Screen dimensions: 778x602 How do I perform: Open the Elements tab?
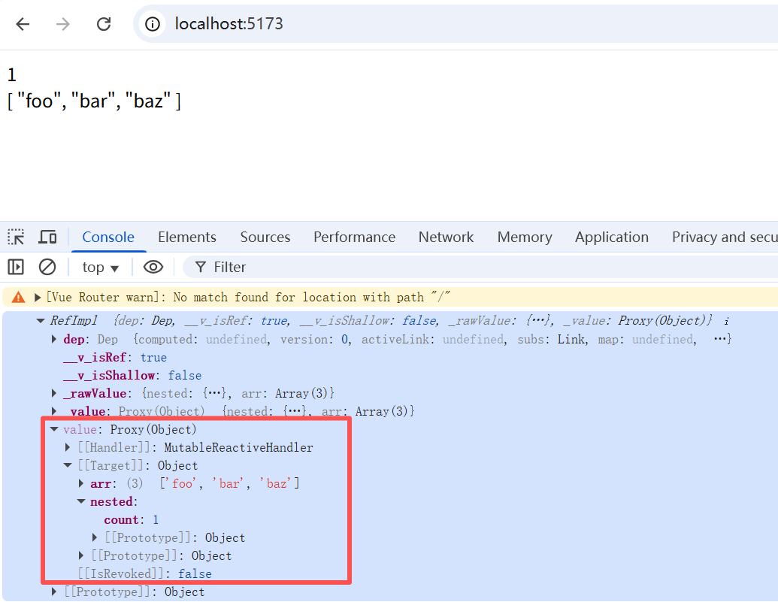coord(187,237)
